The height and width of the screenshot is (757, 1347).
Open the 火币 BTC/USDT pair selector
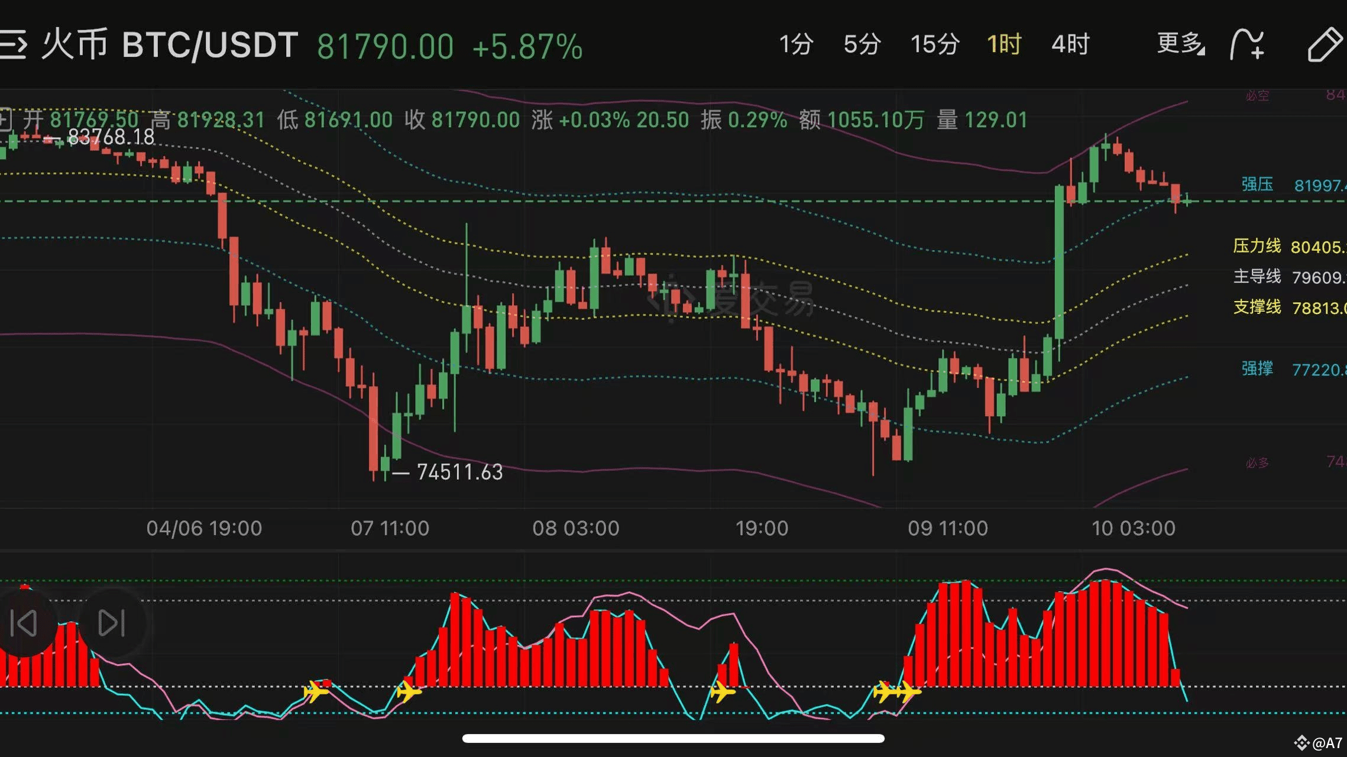click(170, 45)
